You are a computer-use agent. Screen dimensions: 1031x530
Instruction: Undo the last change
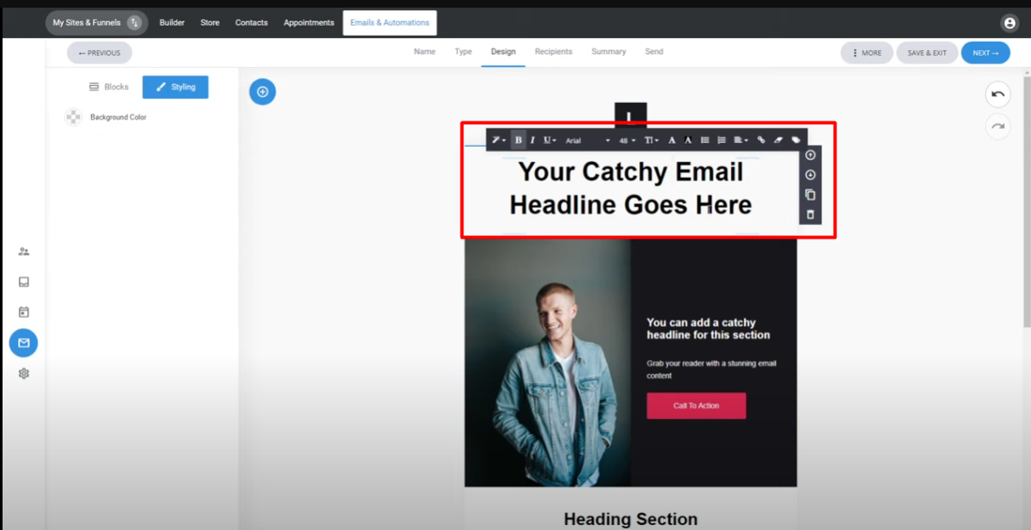998,94
